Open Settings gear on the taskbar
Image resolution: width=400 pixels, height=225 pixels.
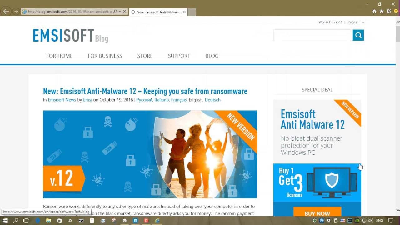(x=70, y=221)
